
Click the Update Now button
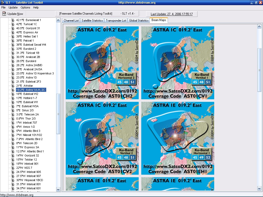coord(13,14)
